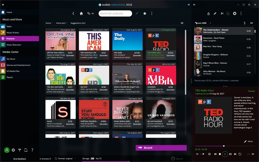Select Music Television in the sidebar
Screen dimensions: 259x162
click(14, 45)
